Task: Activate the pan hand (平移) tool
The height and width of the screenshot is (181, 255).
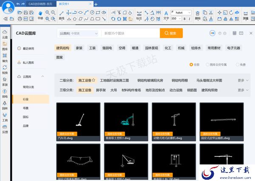Action: [40, 15]
